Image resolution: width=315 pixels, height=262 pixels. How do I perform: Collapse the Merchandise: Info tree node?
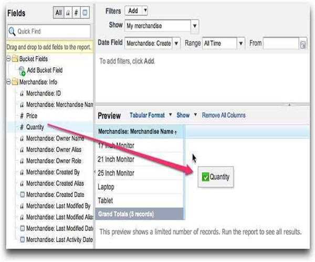[x=8, y=82]
